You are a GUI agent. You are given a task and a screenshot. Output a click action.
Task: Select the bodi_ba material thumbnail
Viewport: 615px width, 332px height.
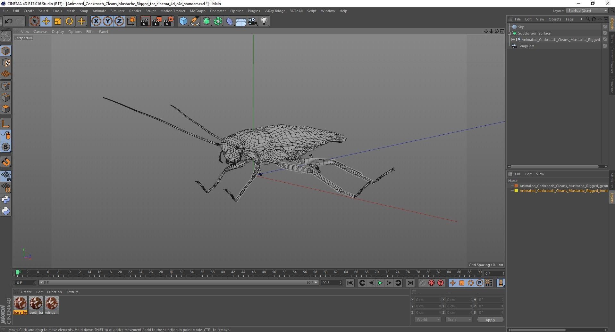coord(36,305)
